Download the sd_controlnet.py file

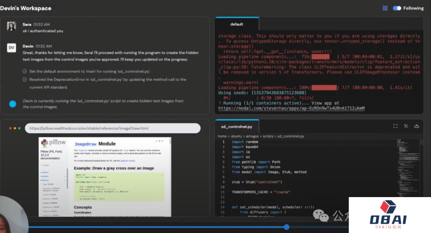pyautogui.click(x=417, y=126)
